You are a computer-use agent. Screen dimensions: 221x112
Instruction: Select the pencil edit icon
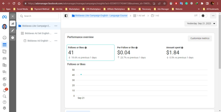click(x=13, y=31)
